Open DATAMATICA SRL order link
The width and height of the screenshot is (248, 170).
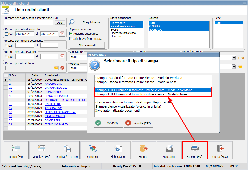point(56,88)
